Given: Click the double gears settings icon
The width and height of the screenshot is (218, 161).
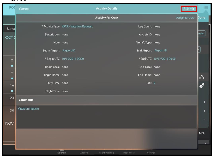Looking at the screenshot, I should [x=202, y=86].
